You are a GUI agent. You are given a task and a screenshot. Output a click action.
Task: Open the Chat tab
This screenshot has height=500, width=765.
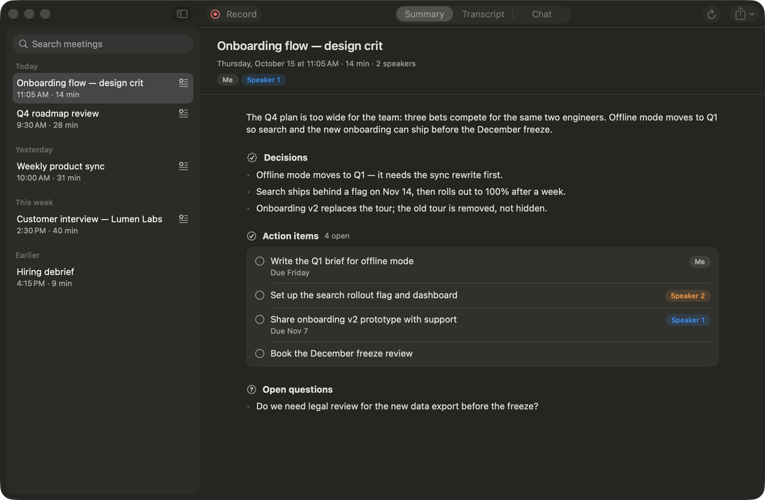[x=542, y=14]
